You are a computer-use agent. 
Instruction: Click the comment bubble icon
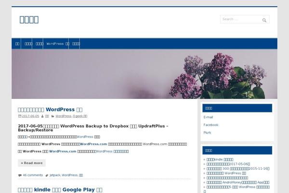[20, 175]
